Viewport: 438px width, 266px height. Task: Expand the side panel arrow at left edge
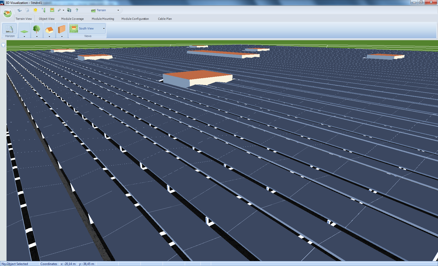(3, 45)
